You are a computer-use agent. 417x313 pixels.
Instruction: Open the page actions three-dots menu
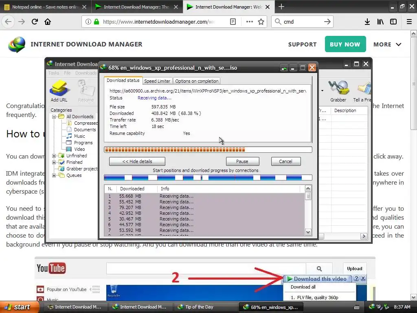[250, 22]
